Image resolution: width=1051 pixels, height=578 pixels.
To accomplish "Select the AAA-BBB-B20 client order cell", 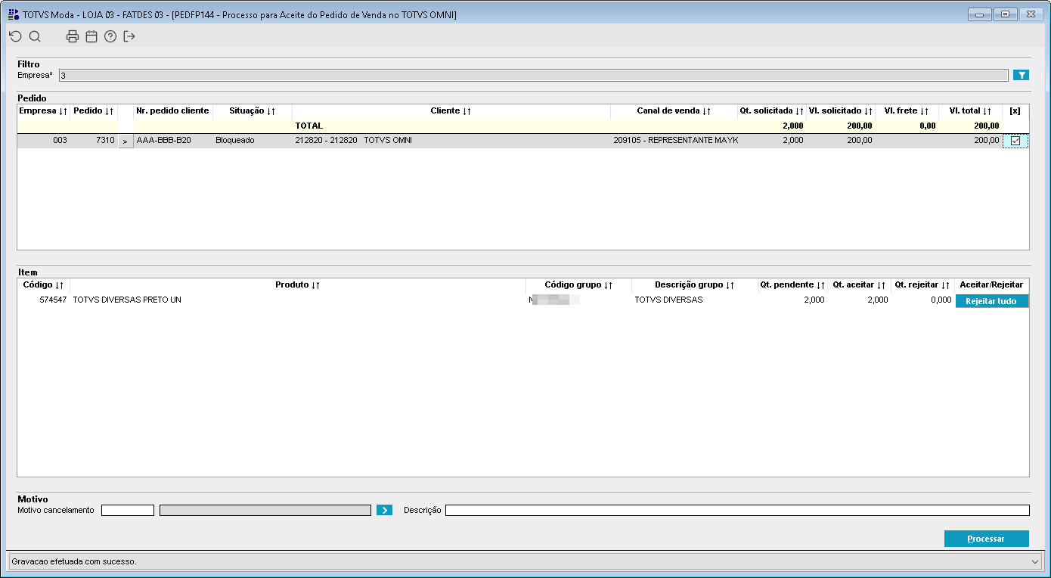I will (x=173, y=141).
